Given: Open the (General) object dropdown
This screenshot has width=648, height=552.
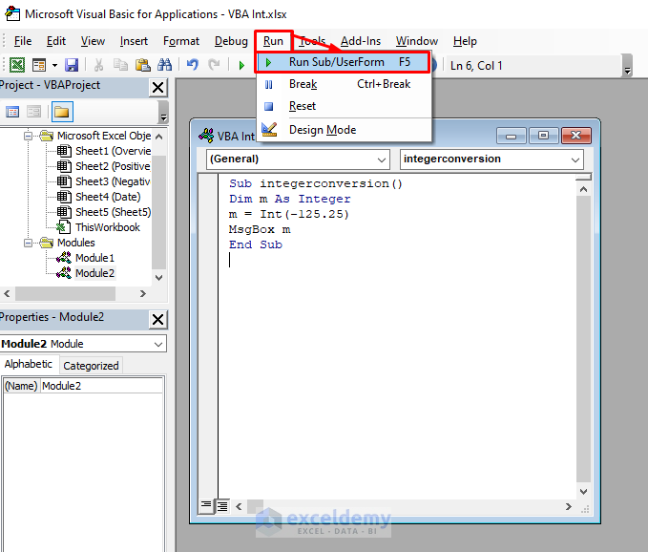Looking at the screenshot, I should click(298, 159).
